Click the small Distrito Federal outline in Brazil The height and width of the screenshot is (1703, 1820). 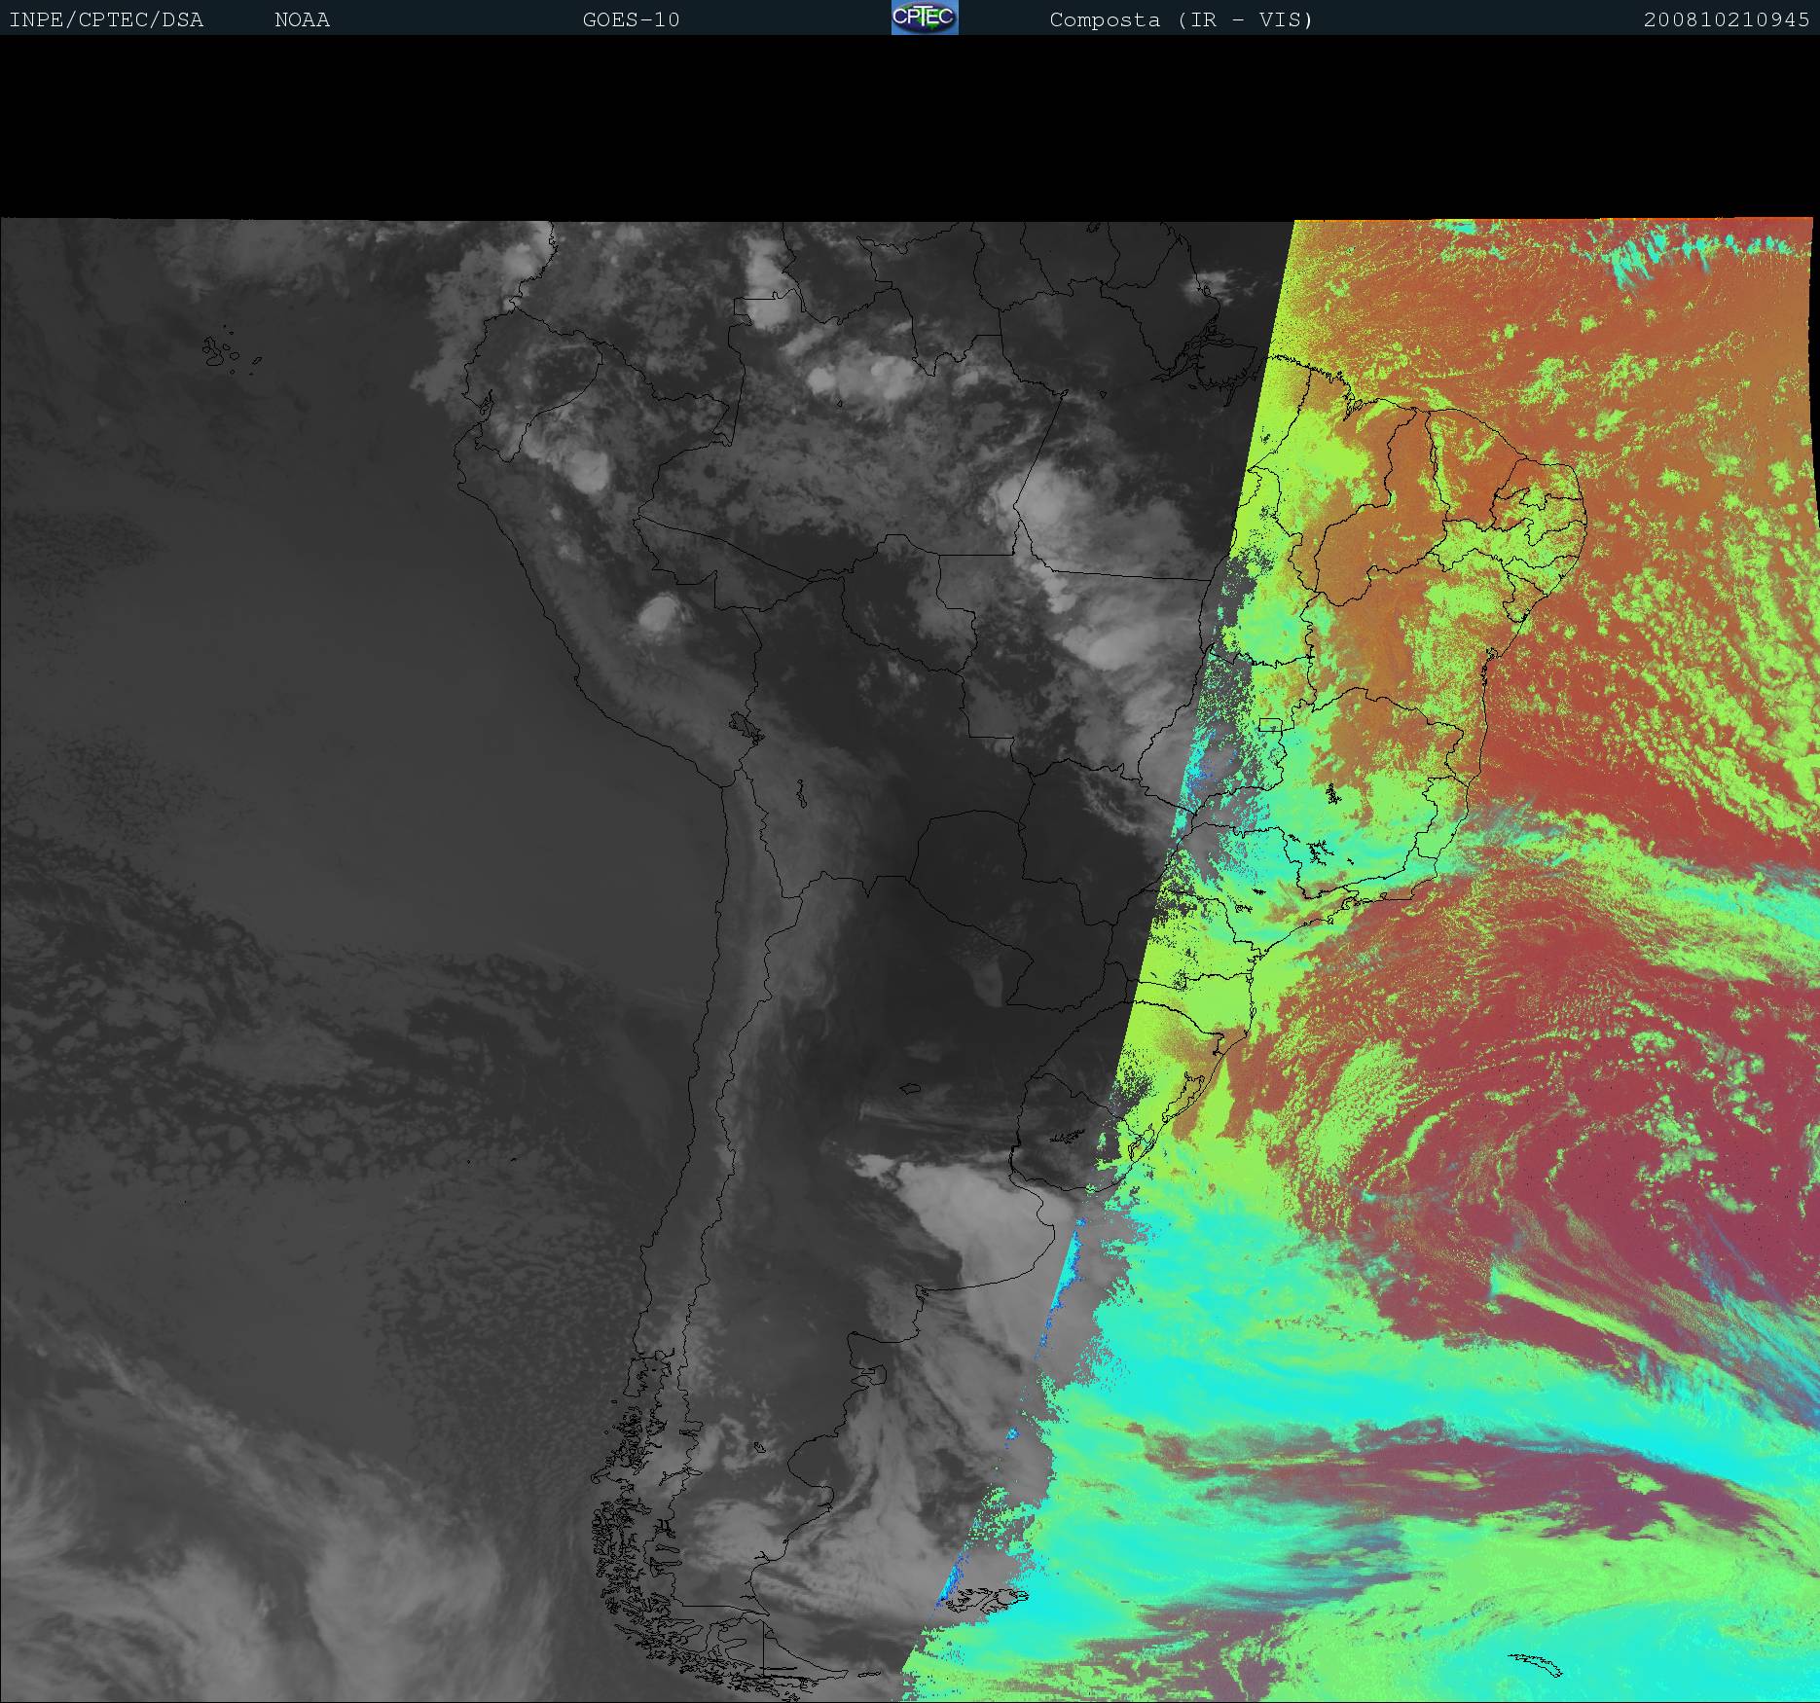1269,725
